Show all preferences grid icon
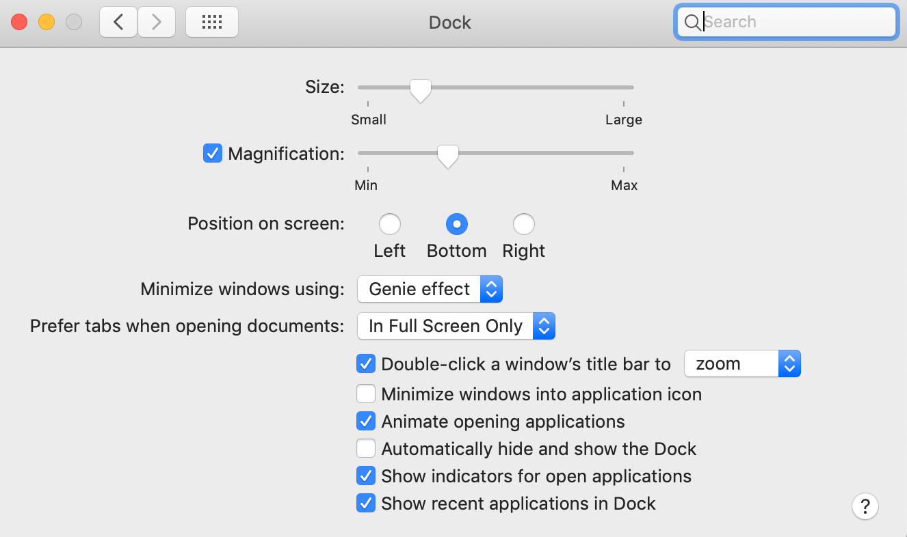The height and width of the screenshot is (537, 907). pos(212,22)
